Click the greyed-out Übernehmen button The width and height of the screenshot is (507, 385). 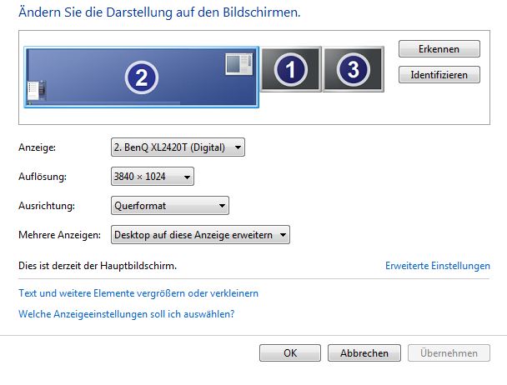tap(449, 353)
